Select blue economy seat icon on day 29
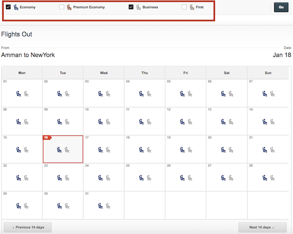The height and width of the screenshot is (234, 293). click(x=18, y=206)
